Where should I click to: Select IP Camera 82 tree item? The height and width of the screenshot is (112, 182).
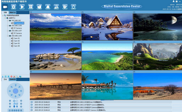19,23
